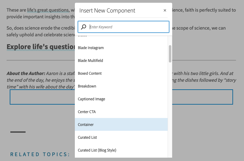
Task: Focus the Enter Keyword search field
Action: click(x=128, y=27)
